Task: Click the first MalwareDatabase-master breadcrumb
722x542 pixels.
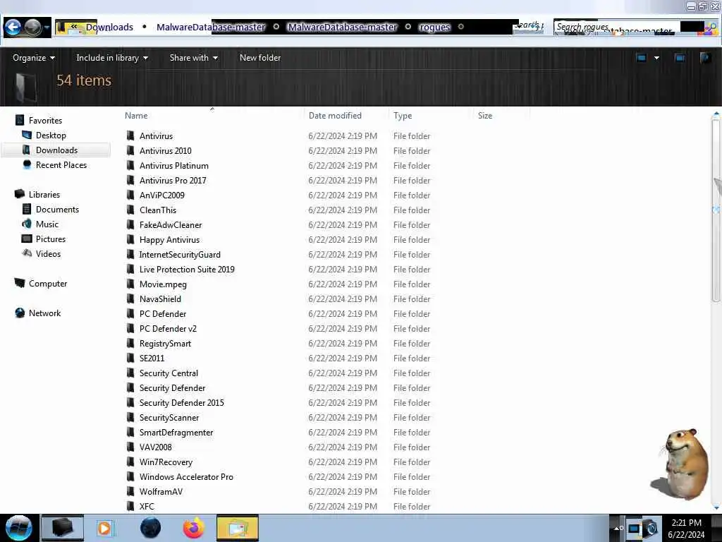Action: point(211,28)
